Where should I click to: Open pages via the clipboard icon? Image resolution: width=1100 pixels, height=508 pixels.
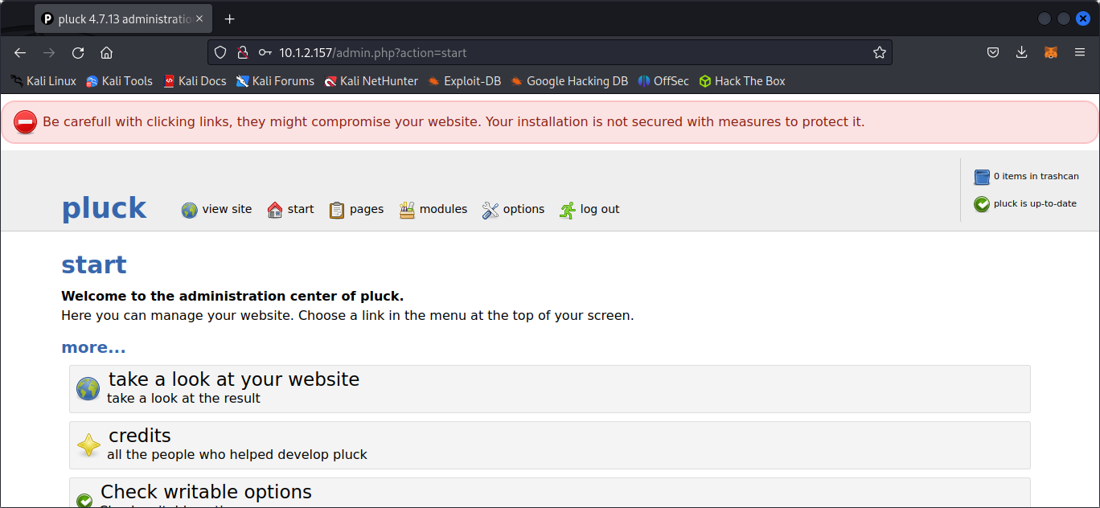[337, 210]
